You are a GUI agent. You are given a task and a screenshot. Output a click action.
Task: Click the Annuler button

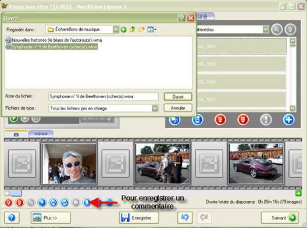(x=178, y=108)
